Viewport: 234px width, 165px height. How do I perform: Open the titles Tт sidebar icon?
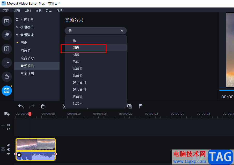7,63
